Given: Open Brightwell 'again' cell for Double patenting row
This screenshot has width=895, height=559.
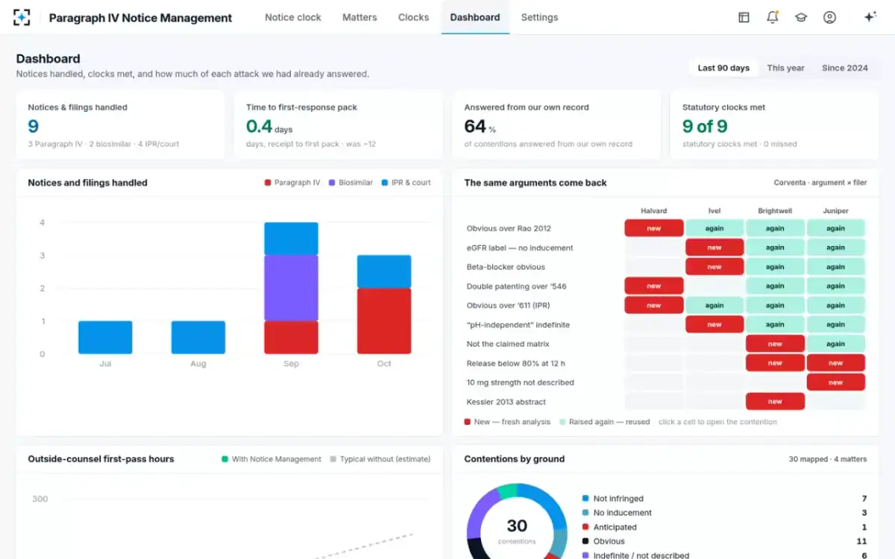Looking at the screenshot, I should click(x=775, y=286).
